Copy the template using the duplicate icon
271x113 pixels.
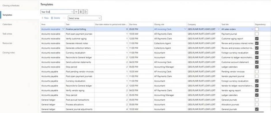(x=86, y=12)
